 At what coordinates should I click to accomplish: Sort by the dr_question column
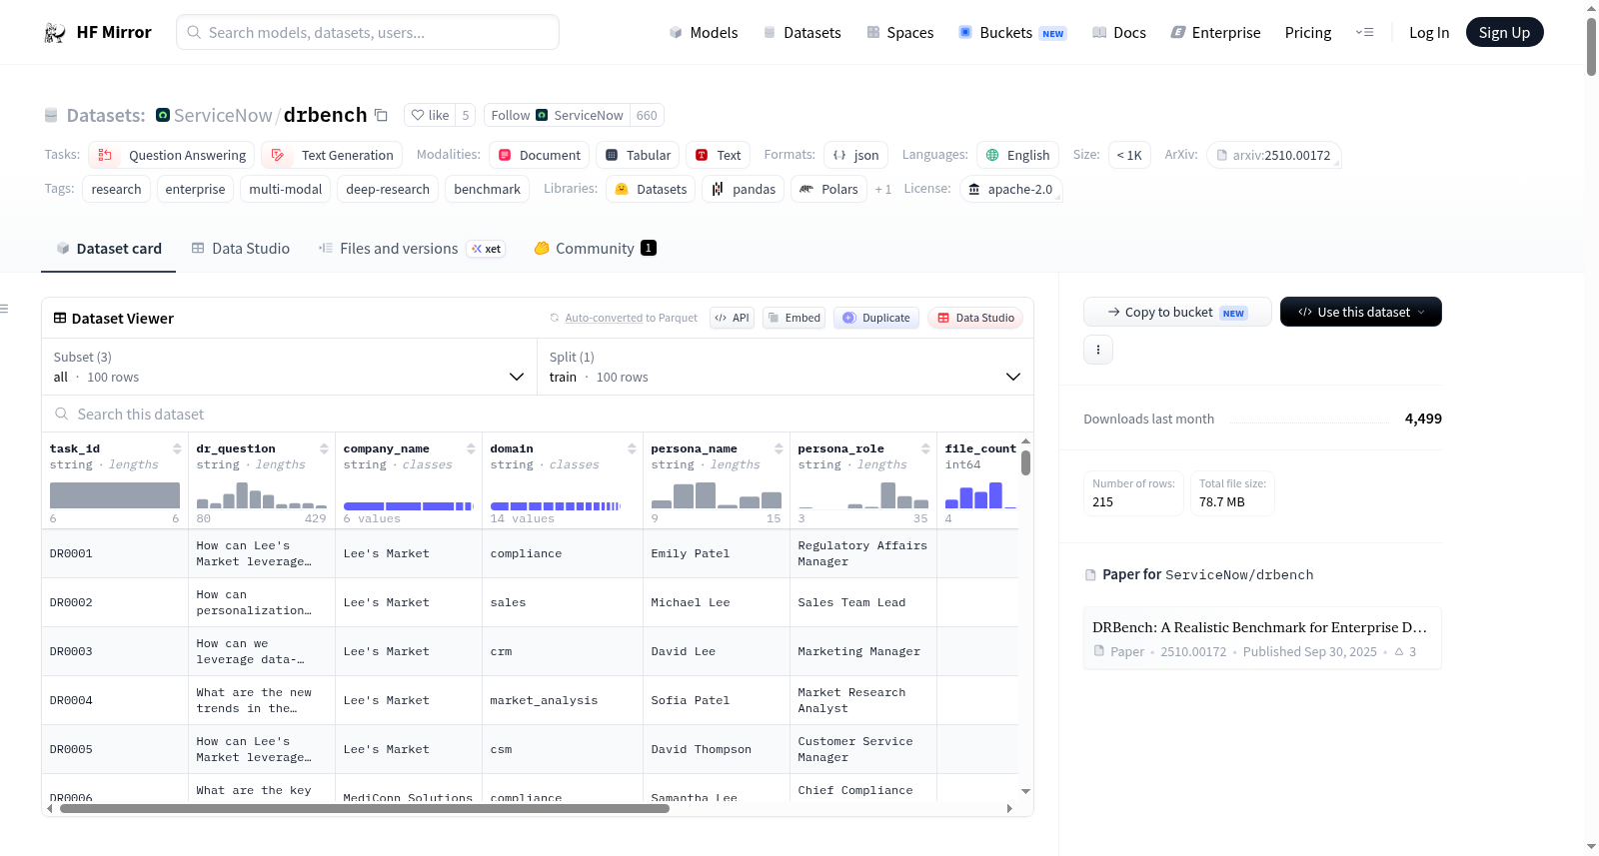click(x=324, y=448)
